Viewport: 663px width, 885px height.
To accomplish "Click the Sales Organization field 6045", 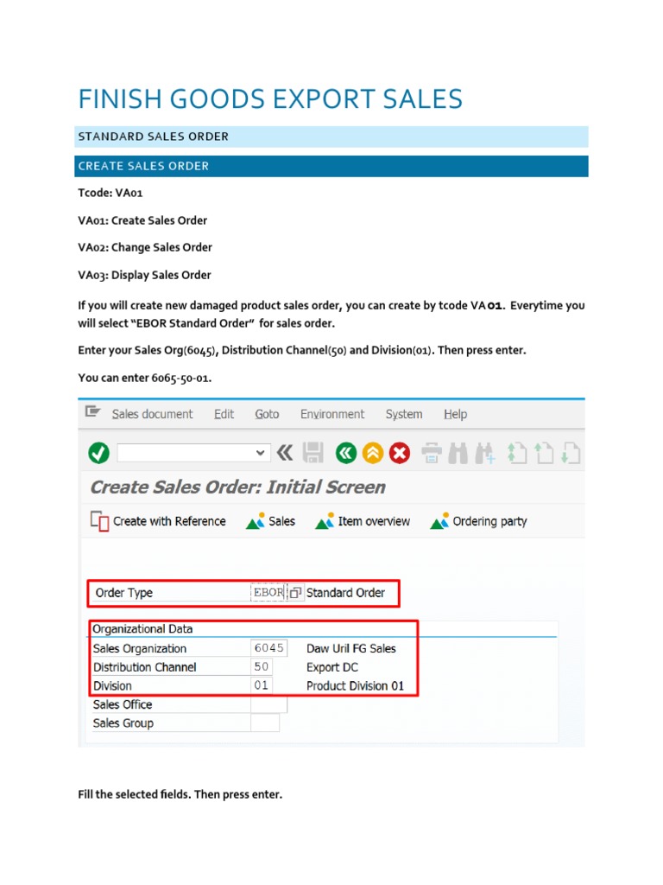I will (268, 648).
